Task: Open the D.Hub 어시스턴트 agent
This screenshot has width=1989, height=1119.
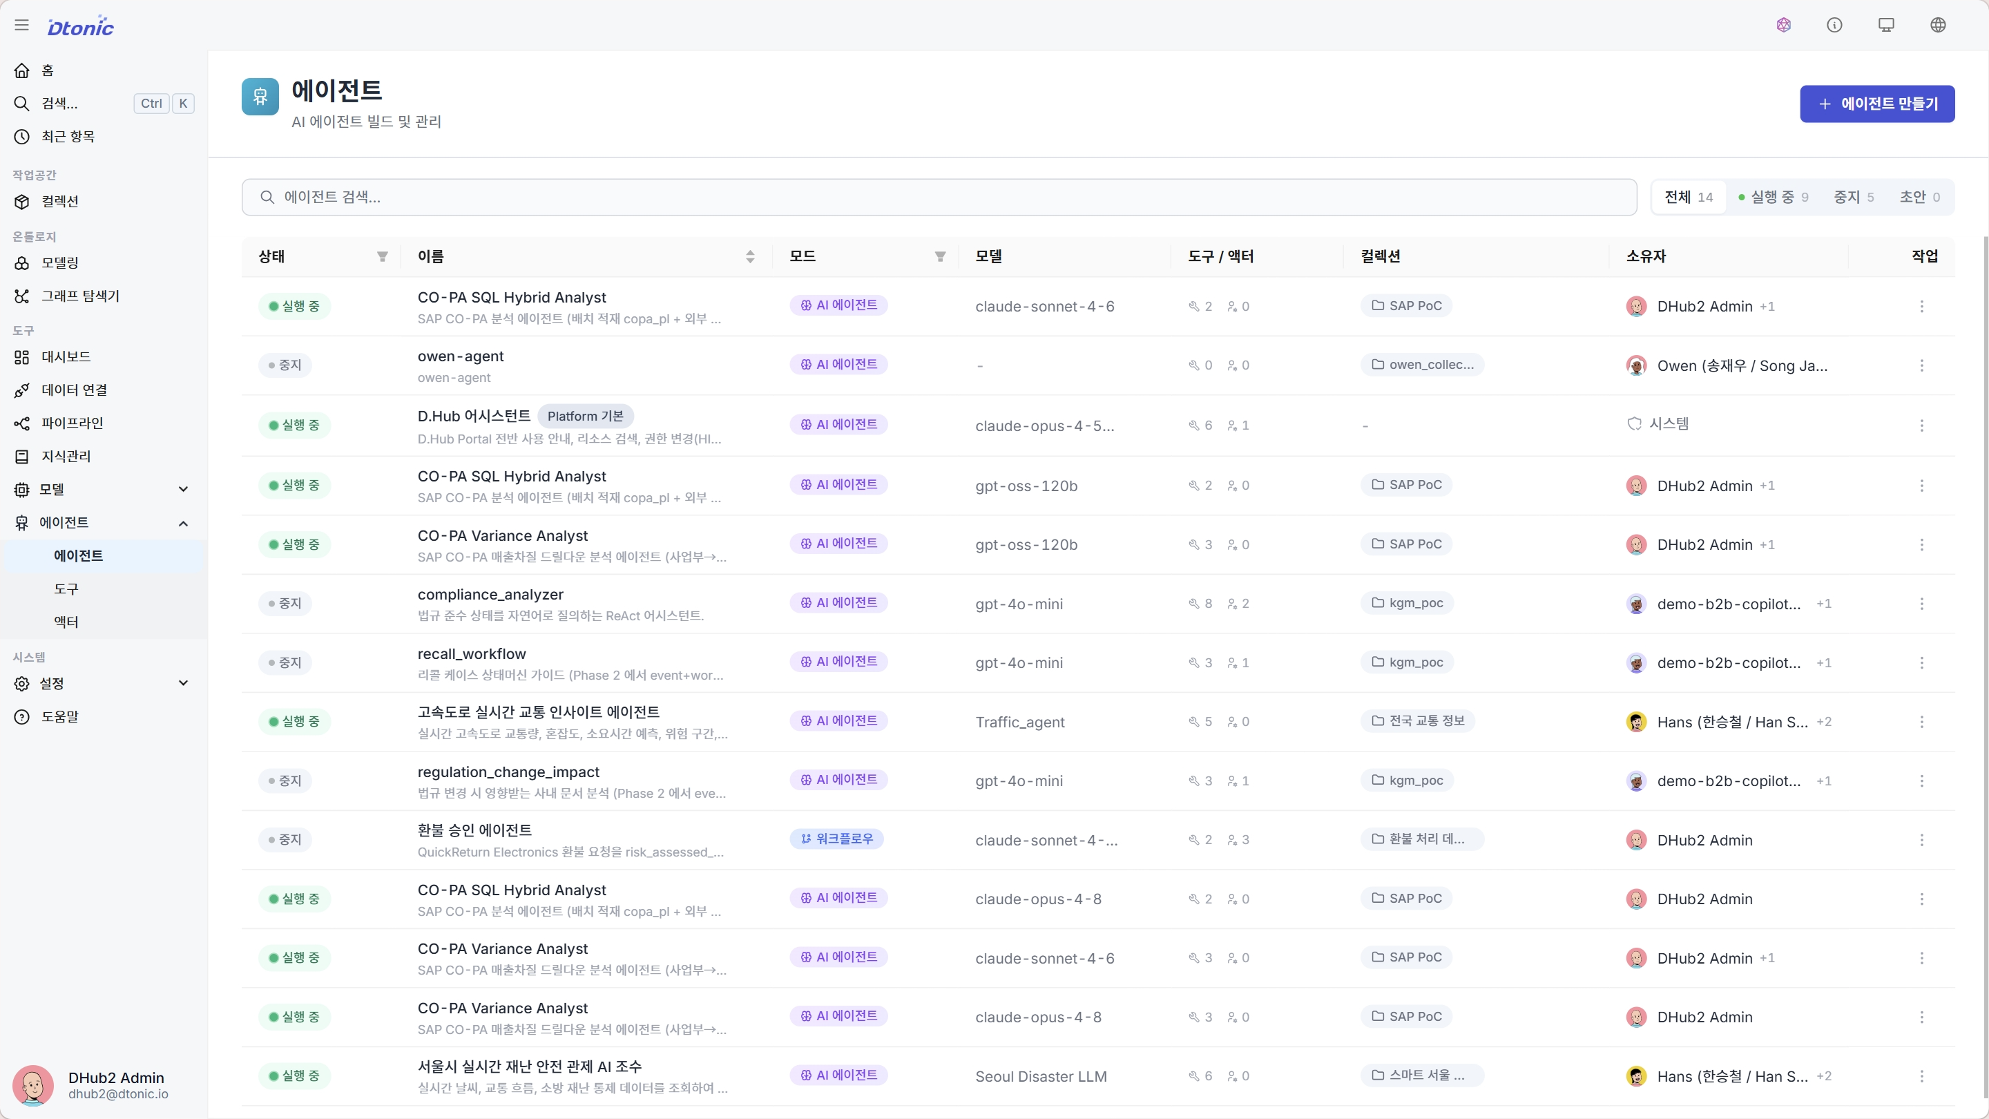Action: 473,417
